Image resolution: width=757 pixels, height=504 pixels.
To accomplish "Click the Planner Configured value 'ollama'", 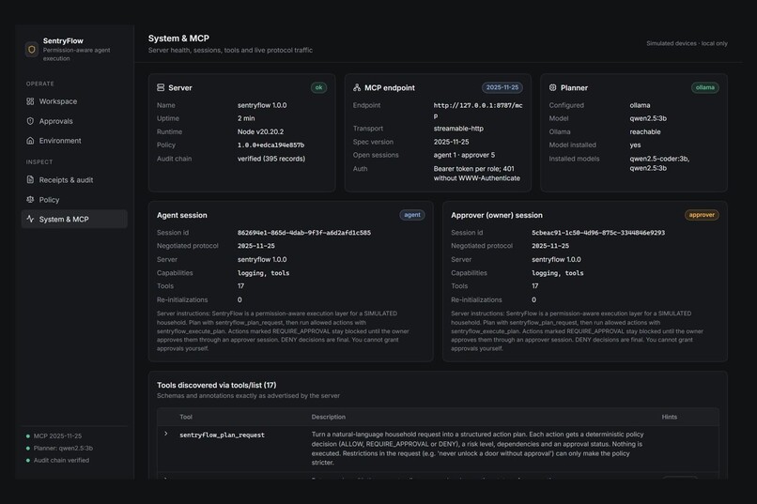I will (x=640, y=105).
